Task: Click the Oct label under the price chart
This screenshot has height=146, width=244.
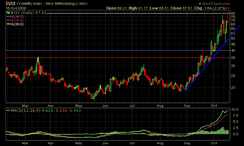Action: pyautogui.click(x=214, y=105)
